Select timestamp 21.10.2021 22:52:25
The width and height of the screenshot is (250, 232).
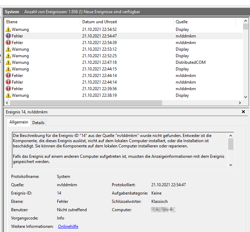(100, 56)
